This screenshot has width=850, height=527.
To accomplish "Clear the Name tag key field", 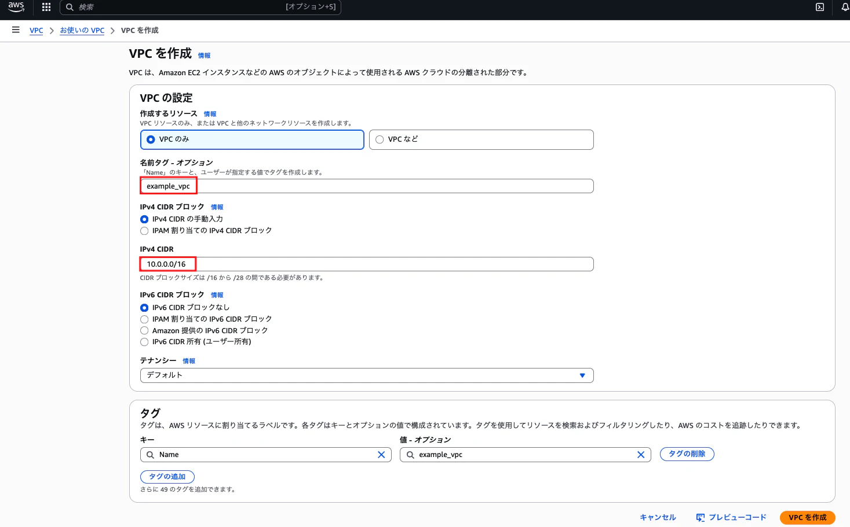I will click(x=381, y=455).
